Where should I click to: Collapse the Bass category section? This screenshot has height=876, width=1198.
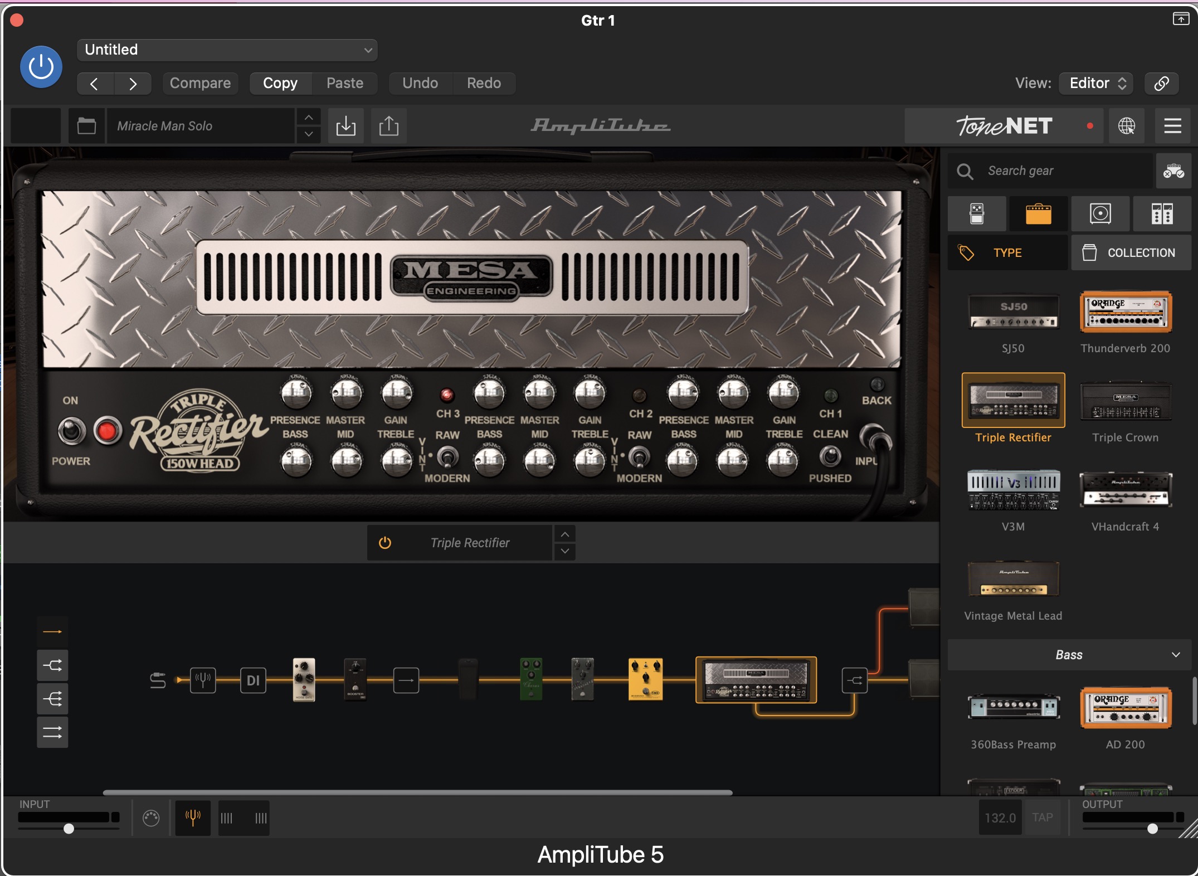point(1069,655)
